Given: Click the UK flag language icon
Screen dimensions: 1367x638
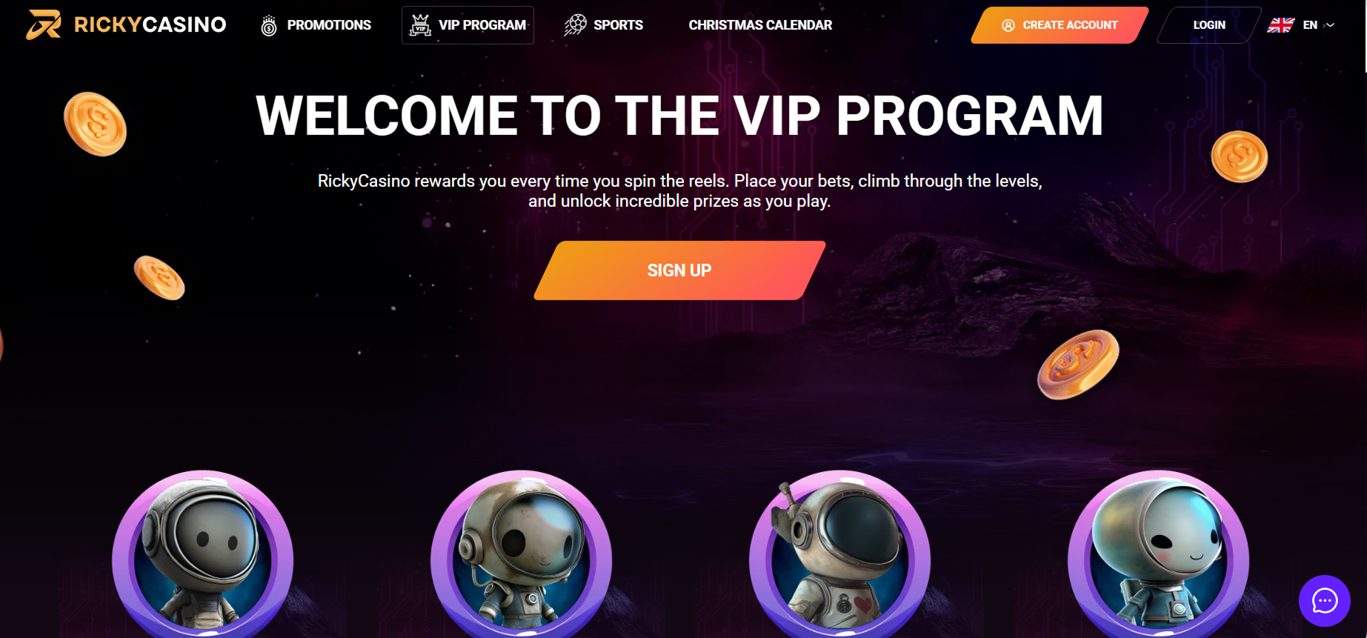Looking at the screenshot, I should pos(1280,25).
